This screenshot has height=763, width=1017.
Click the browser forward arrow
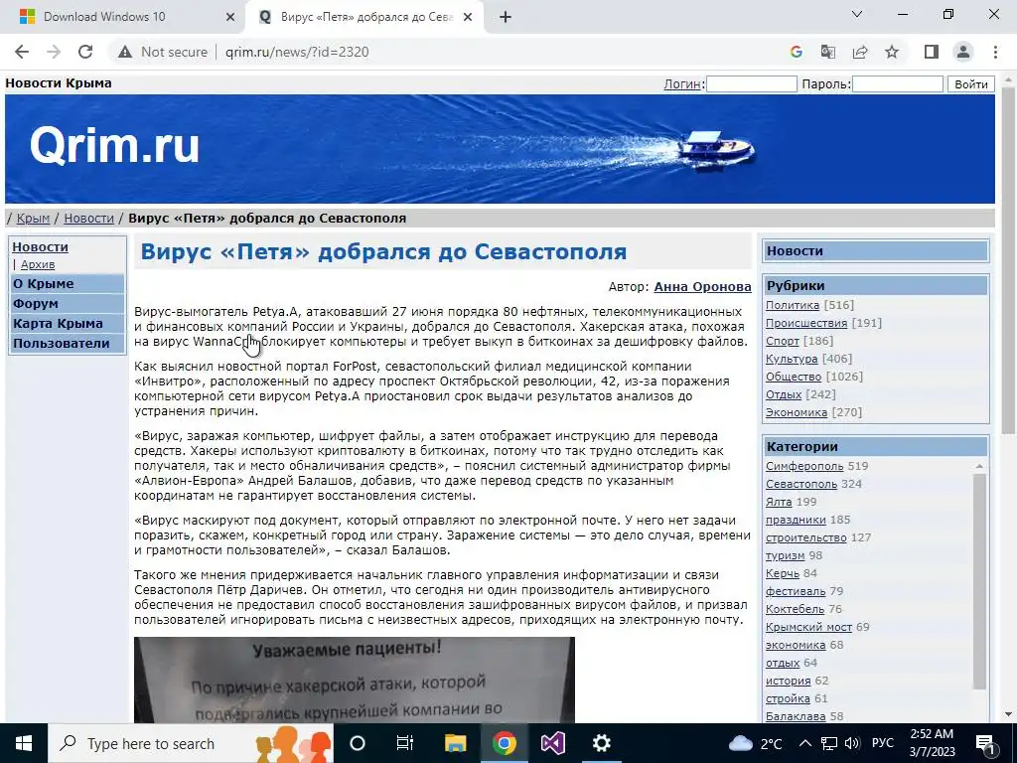[54, 52]
